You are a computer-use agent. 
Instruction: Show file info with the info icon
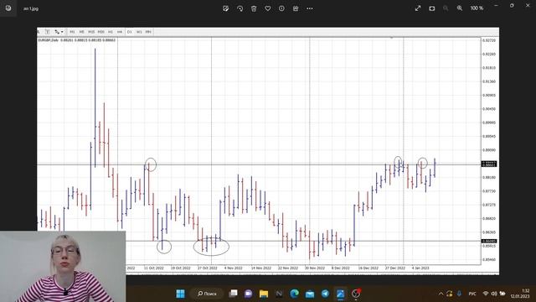click(x=281, y=8)
